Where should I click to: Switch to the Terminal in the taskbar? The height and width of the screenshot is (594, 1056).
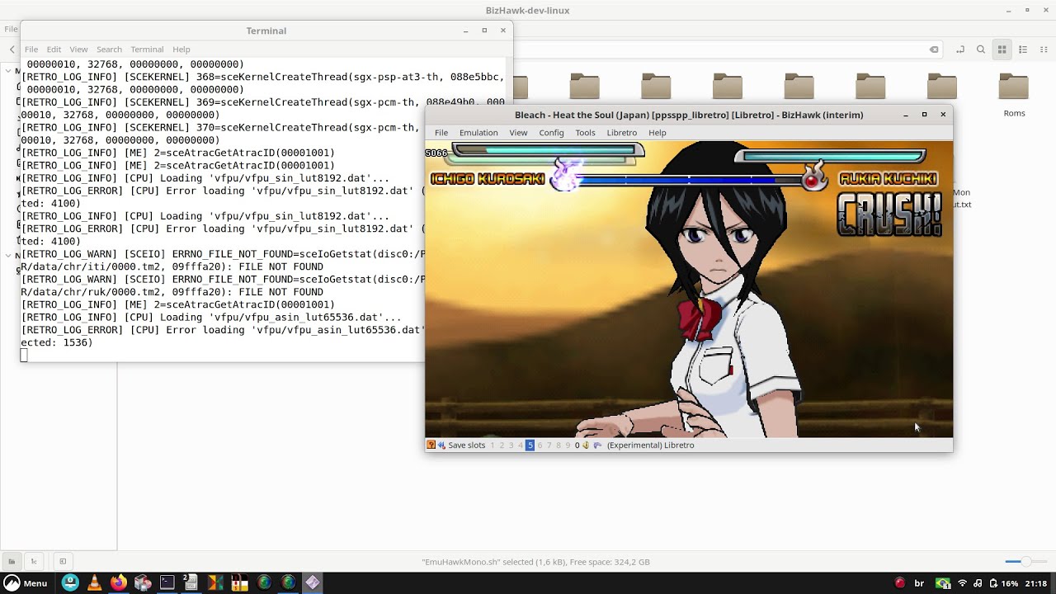pos(167,583)
